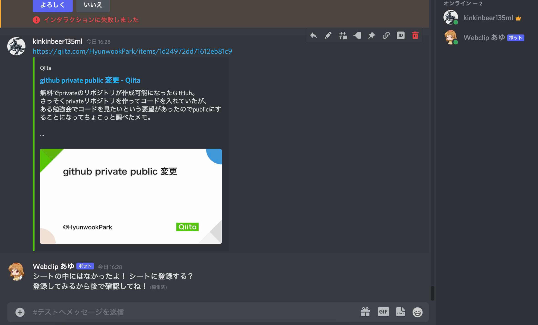538x325 pixels.
Task: Open the sticker picker
Action: [401, 312]
